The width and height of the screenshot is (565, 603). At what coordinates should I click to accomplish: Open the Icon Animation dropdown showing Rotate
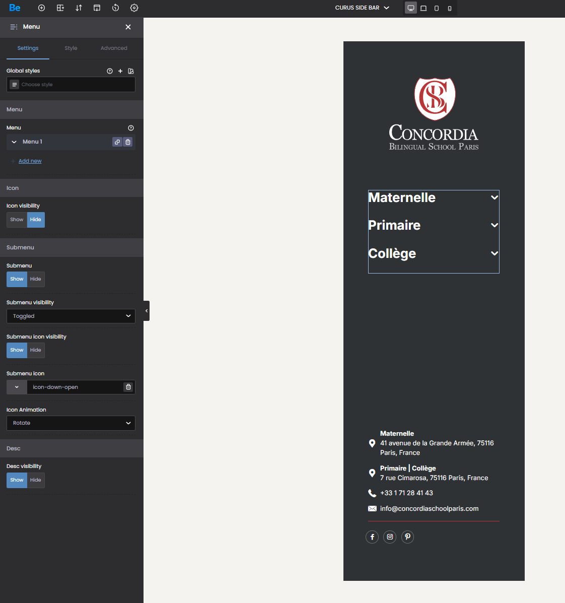tap(70, 423)
